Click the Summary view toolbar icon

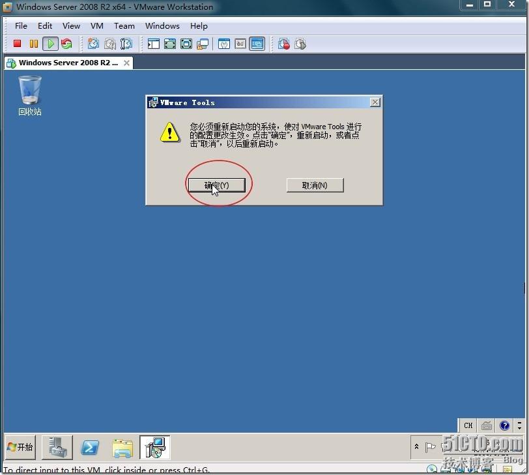pyautogui.click(x=224, y=44)
